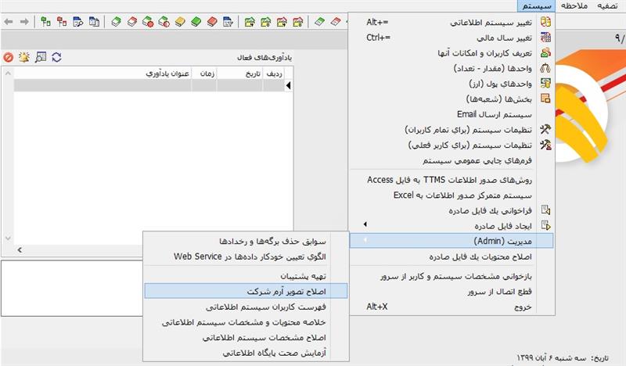Click the first tree-structure toolbar icon

click(45, 21)
